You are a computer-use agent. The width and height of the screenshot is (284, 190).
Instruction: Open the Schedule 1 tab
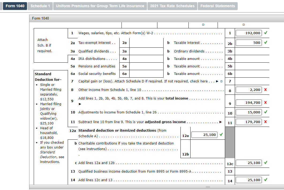click(40, 6)
